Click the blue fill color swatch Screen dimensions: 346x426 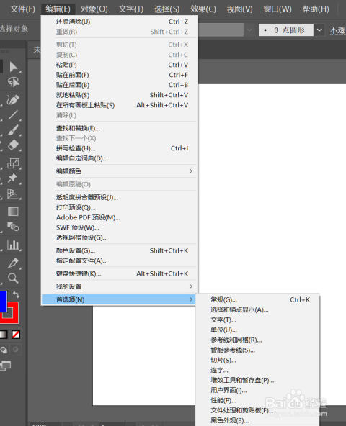(x=4, y=301)
